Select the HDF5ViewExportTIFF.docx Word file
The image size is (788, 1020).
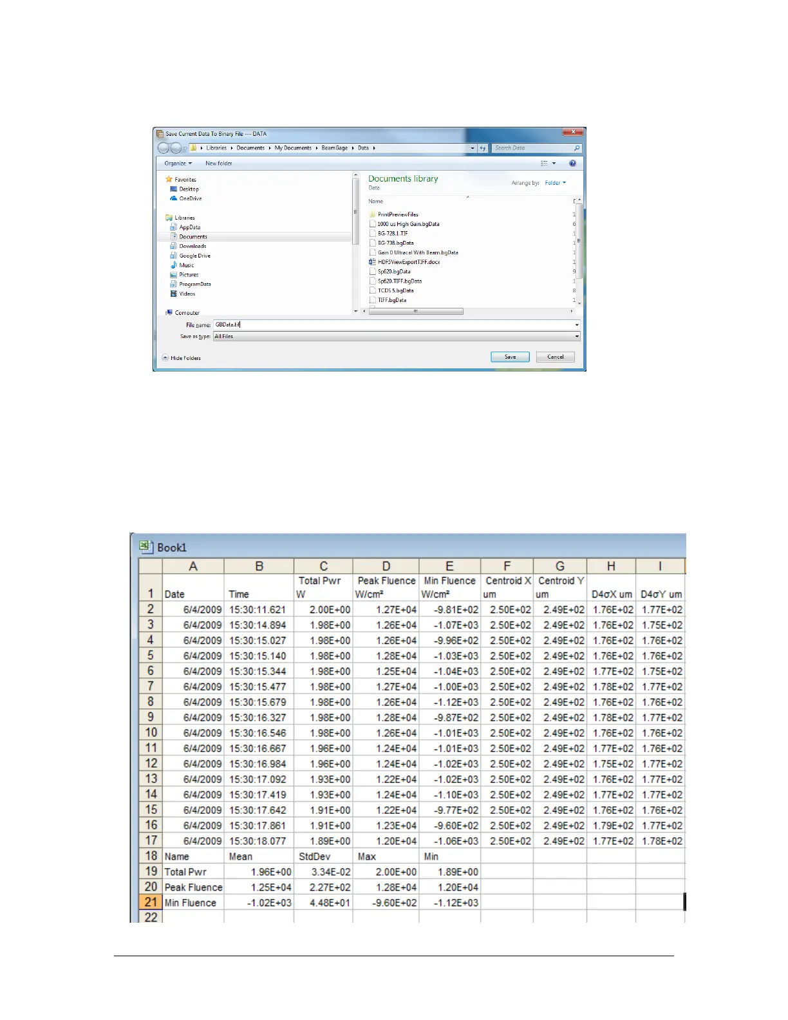[409, 262]
